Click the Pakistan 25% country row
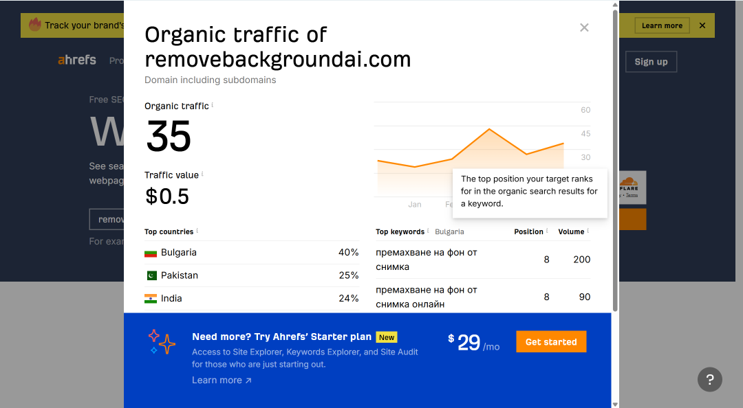The height and width of the screenshot is (408, 743). coord(252,275)
